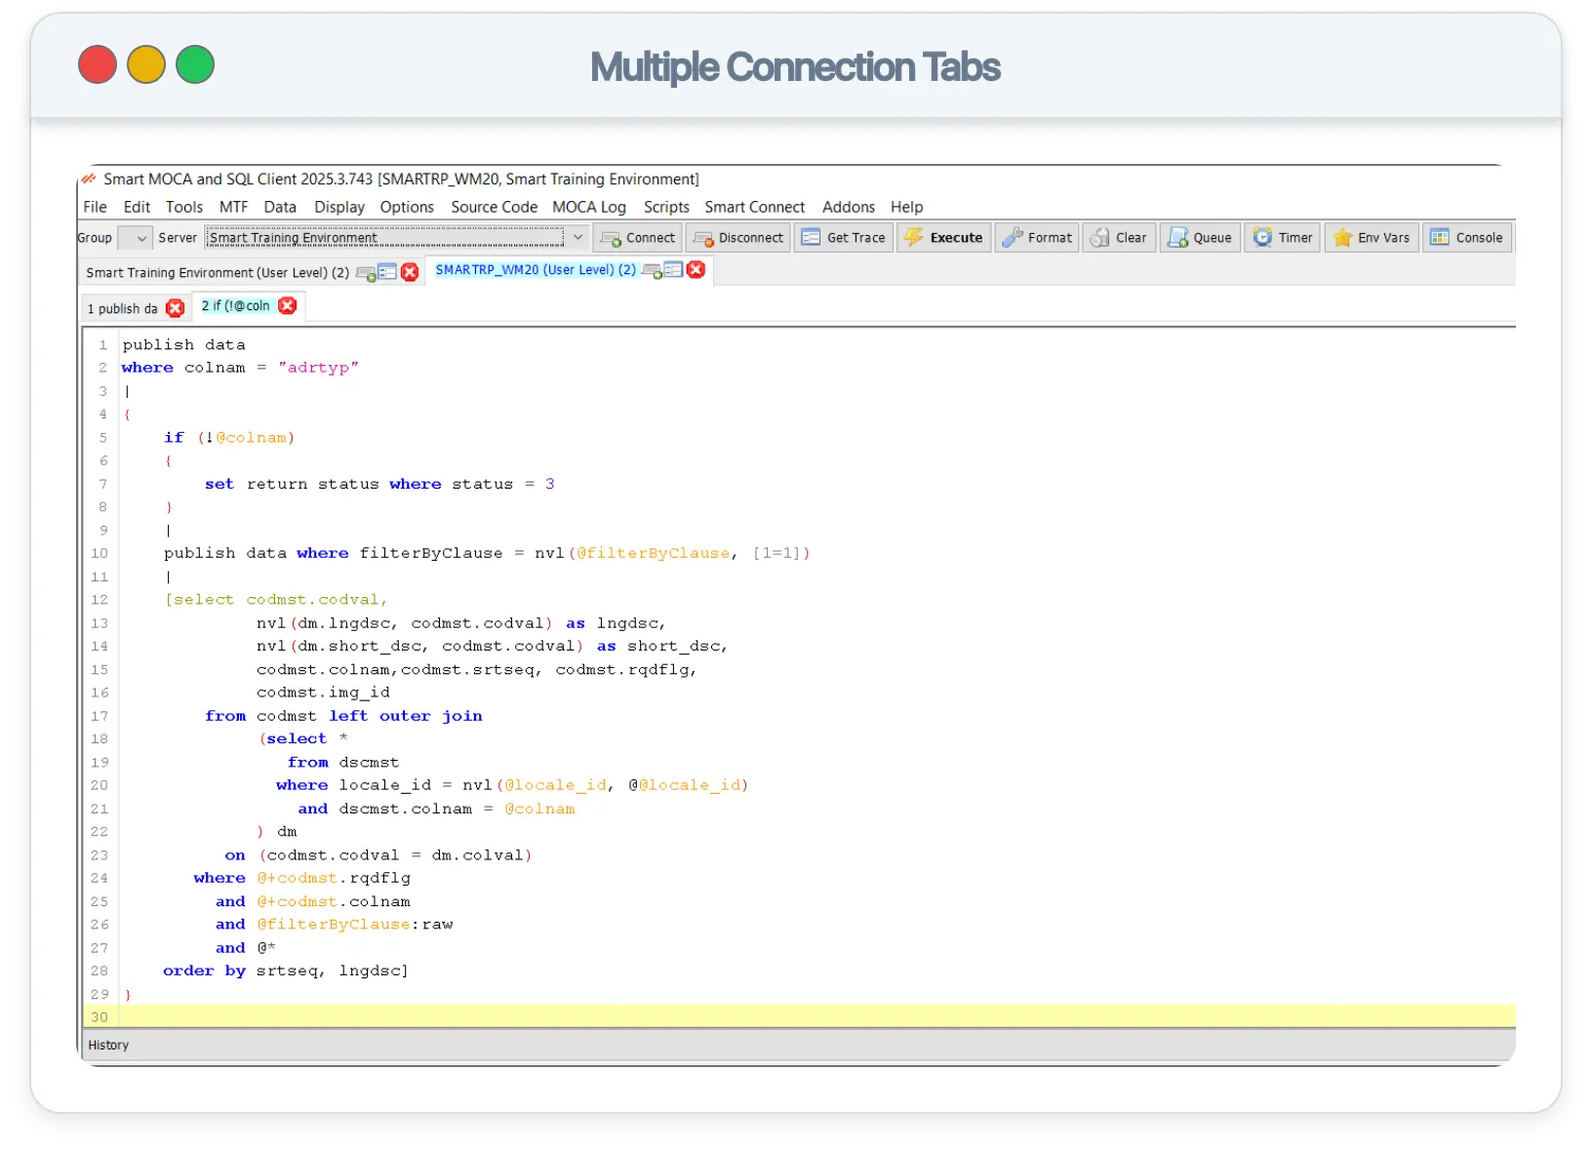The width and height of the screenshot is (1592, 1149).
Task: Switch to the '1 publish da' script tab
Action: pos(123,308)
